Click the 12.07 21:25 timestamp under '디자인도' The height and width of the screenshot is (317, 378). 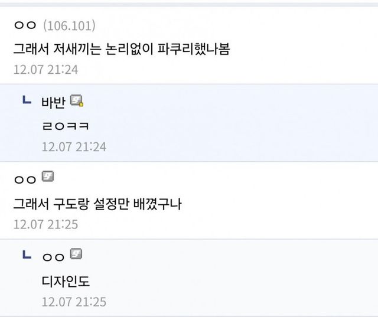pos(74,302)
